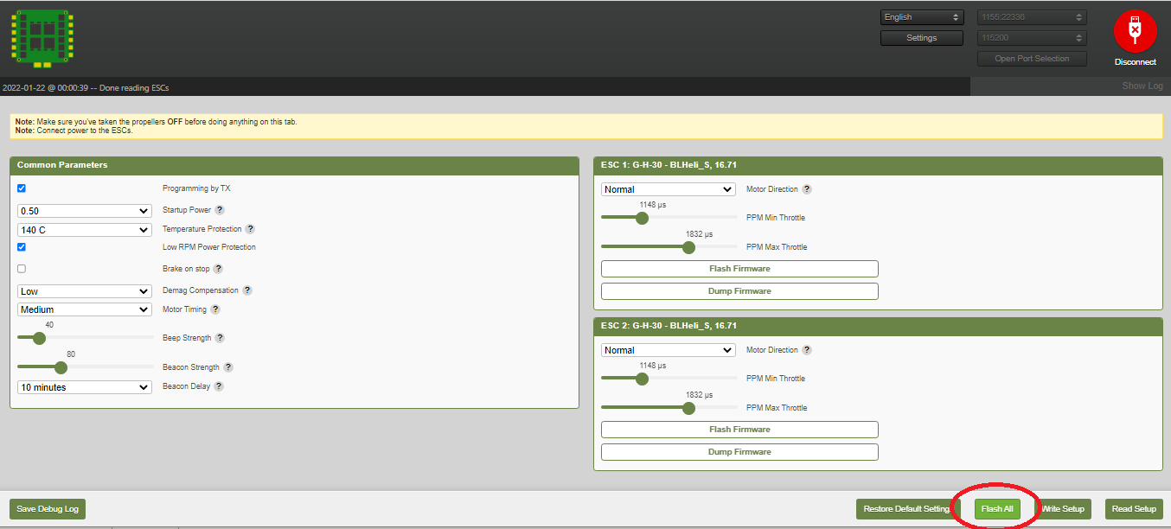Open the Startup Power dropdown
The height and width of the screenshot is (529, 1171).
click(85, 211)
